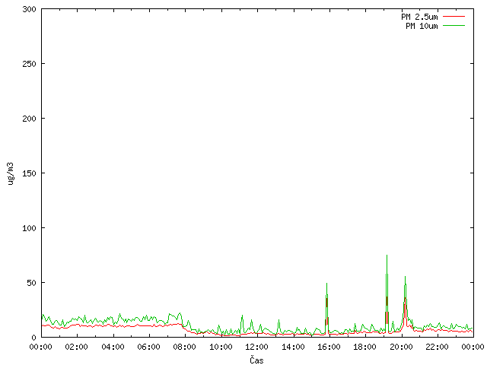The image size is (487, 365).
Task: Click the PM 10um legend label
Action: [422, 26]
